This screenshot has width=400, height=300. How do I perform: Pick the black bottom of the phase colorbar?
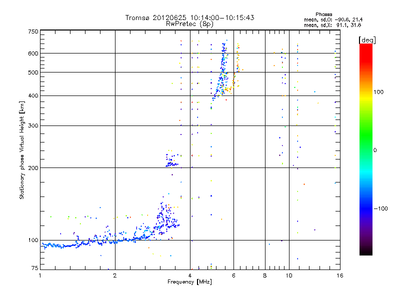366,252
